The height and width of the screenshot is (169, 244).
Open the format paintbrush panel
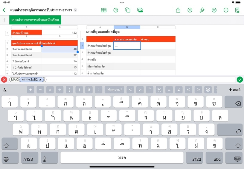point(202,10)
